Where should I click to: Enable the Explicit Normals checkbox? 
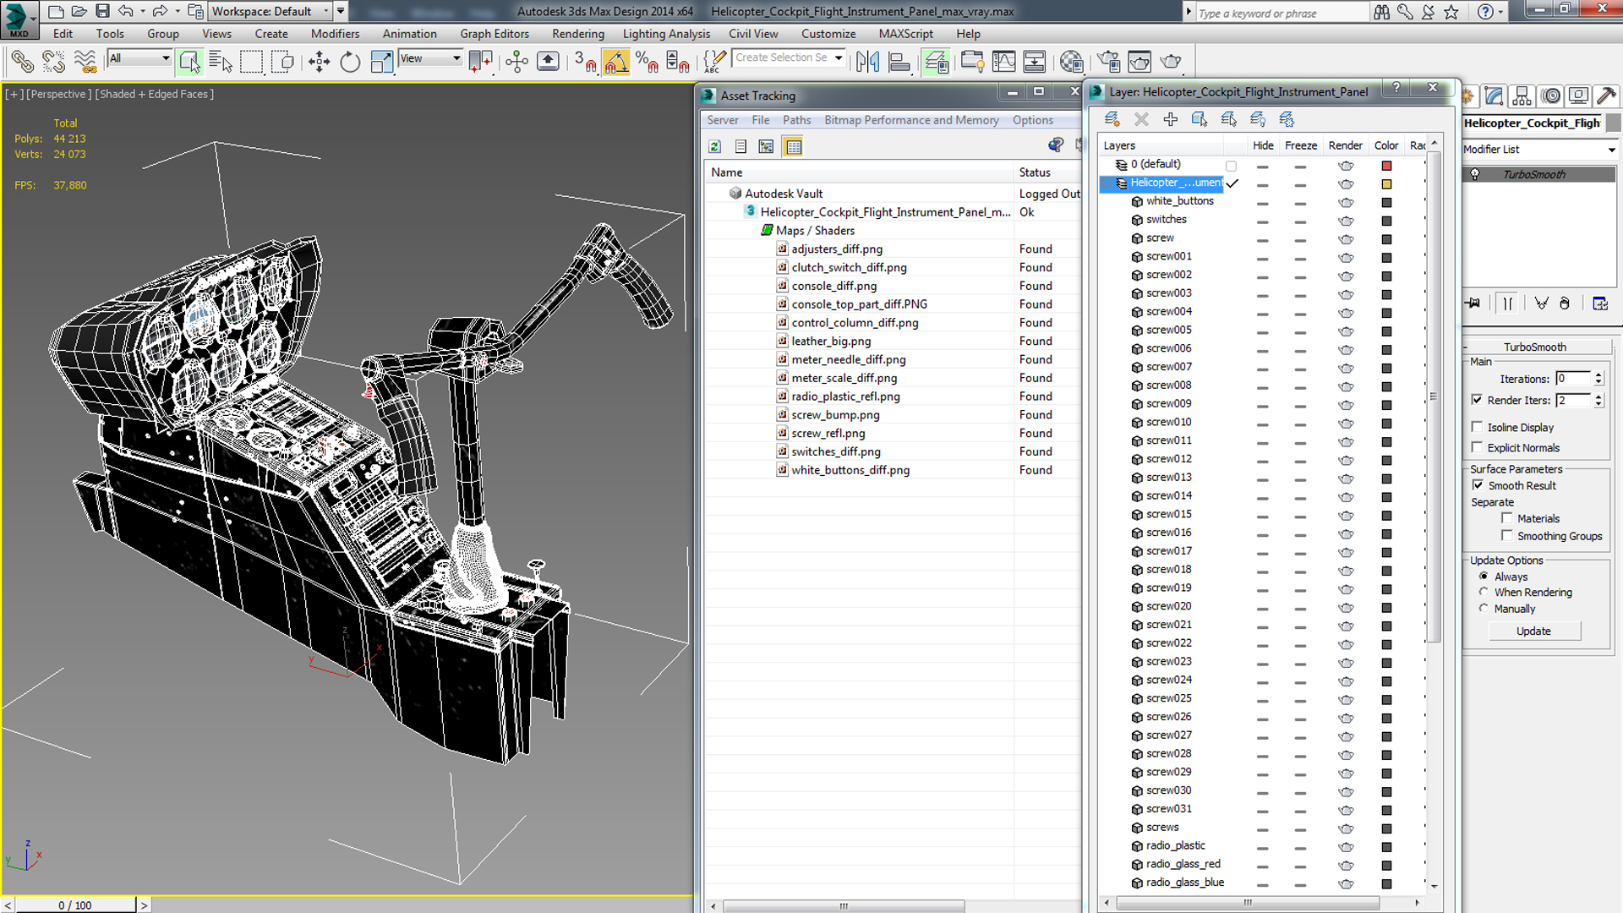[1477, 447]
